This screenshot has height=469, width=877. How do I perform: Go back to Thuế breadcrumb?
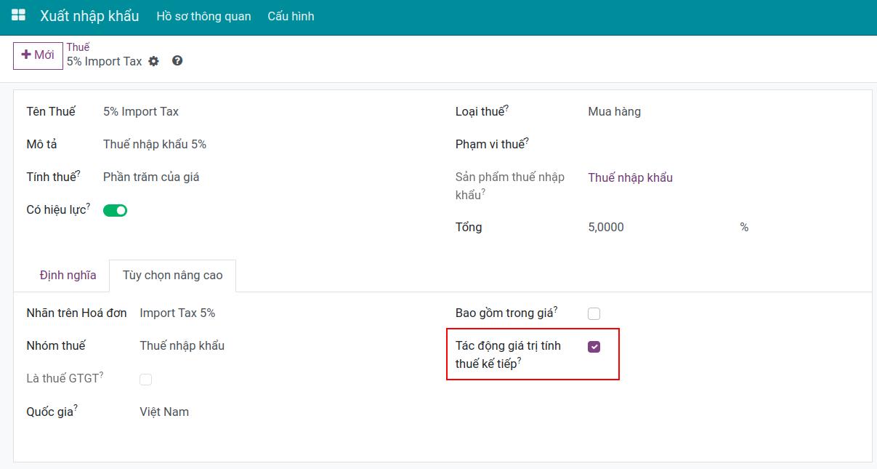point(78,47)
